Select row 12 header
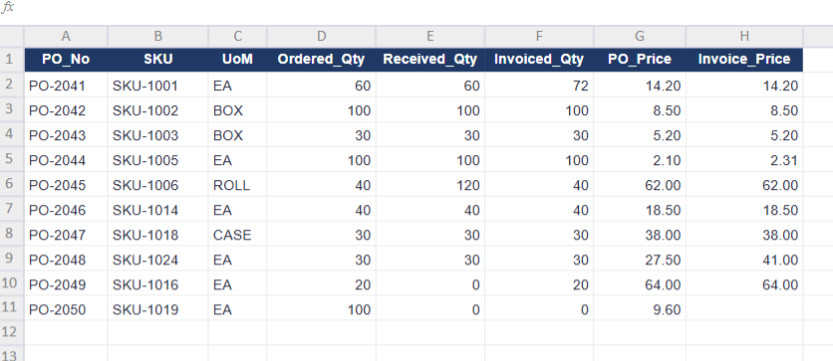The height and width of the screenshot is (361, 833). [x=12, y=332]
